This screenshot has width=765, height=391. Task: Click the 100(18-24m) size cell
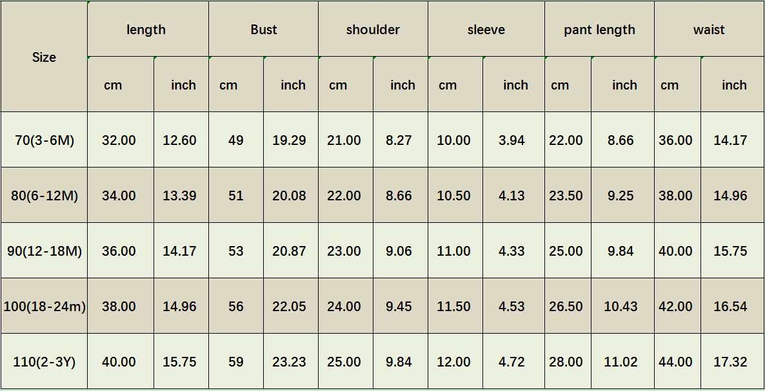[44, 306]
